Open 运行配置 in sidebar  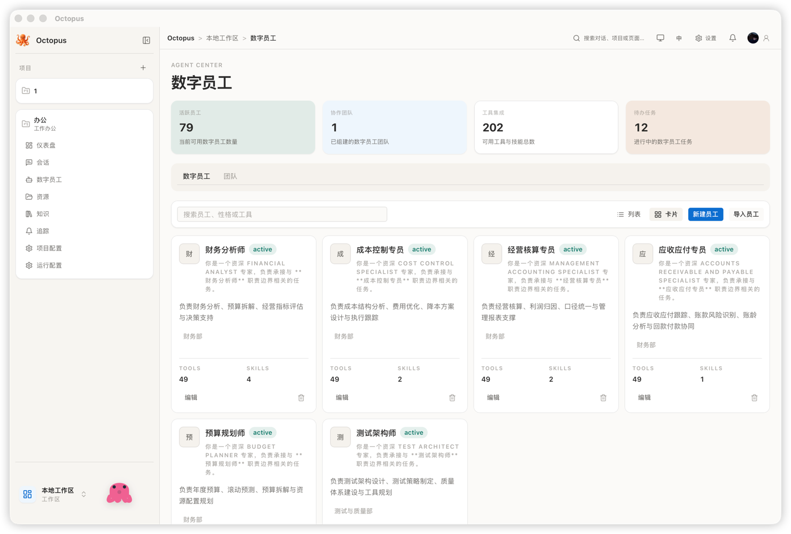84,265
